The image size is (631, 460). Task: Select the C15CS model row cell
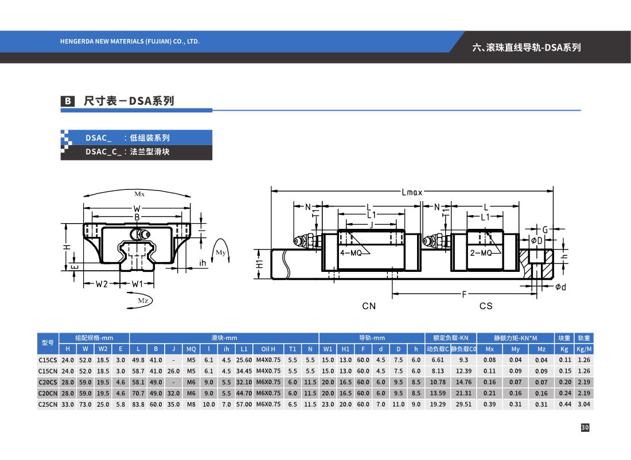[48, 360]
